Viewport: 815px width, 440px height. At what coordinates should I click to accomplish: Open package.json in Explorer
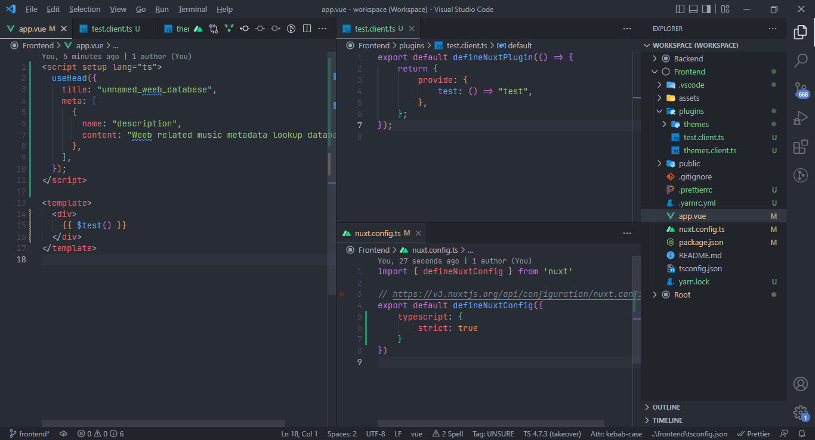pyautogui.click(x=714, y=242)
